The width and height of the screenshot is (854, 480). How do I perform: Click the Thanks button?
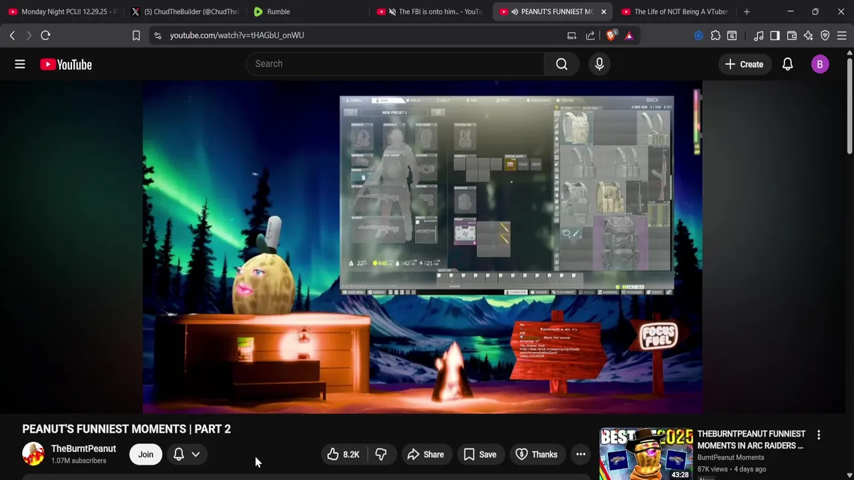point(537,455)
